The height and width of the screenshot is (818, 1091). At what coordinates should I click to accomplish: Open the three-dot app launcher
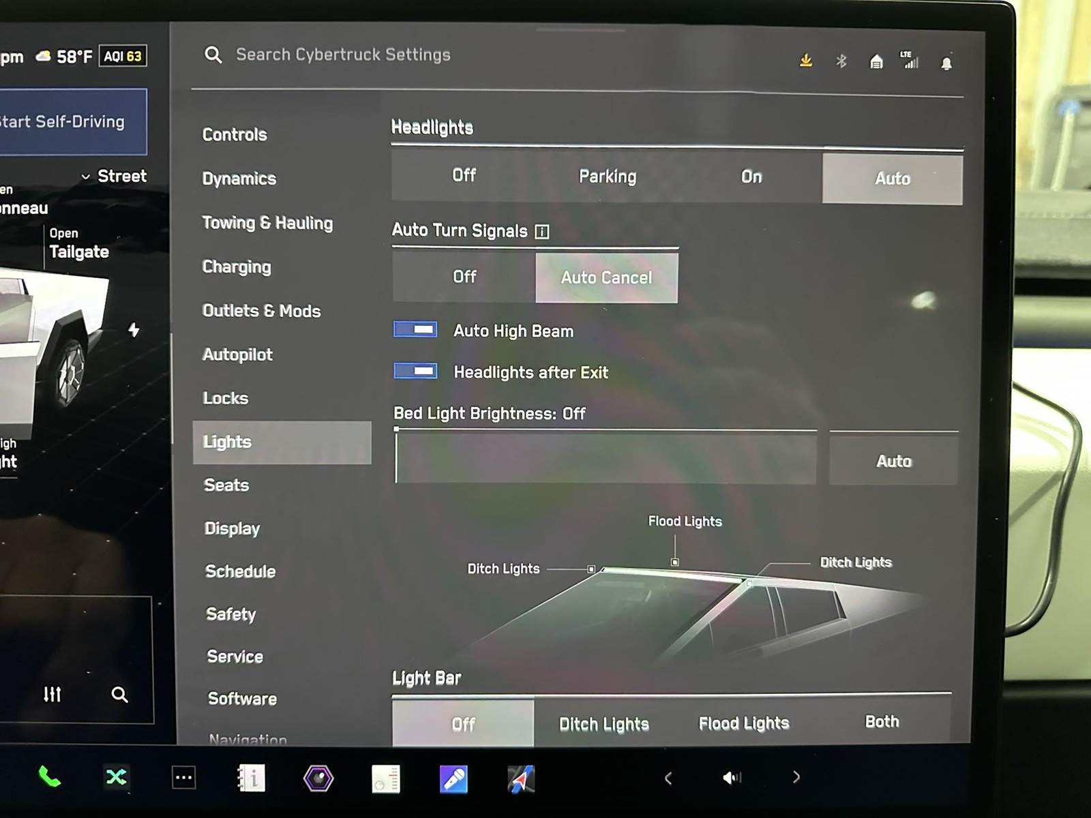183,778
